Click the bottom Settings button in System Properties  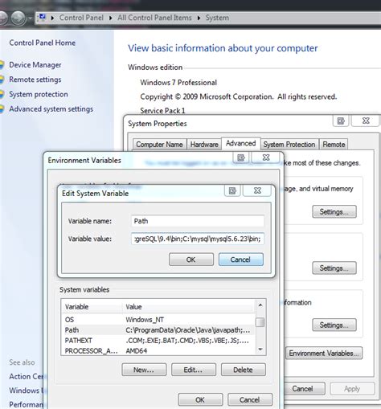[334, 325]
